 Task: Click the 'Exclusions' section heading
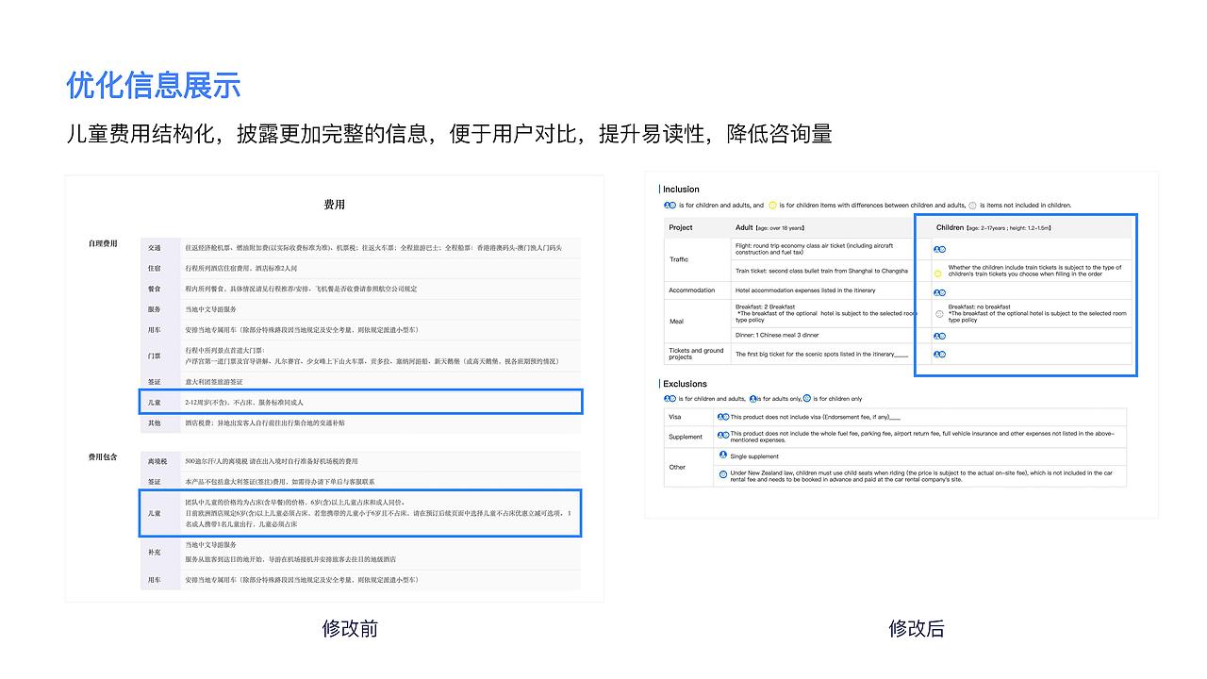(x=685, y=384)
